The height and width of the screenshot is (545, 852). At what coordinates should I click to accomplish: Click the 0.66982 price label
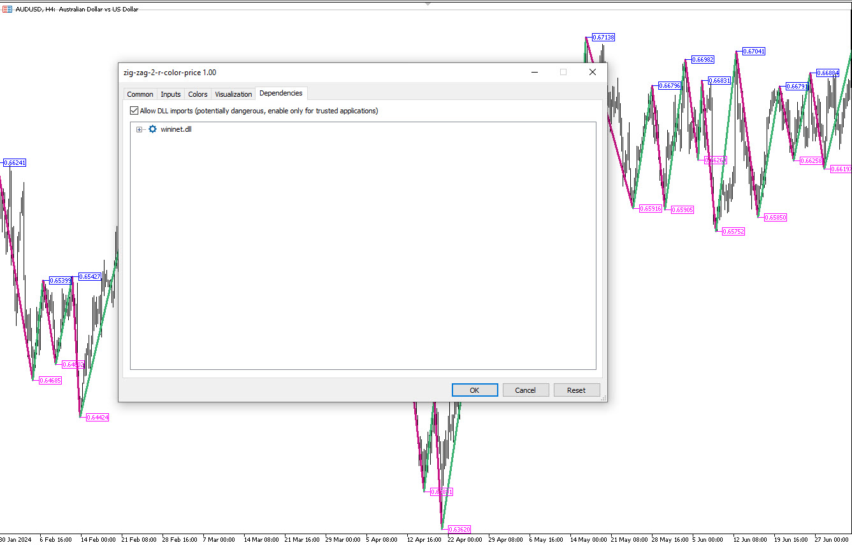703,60
